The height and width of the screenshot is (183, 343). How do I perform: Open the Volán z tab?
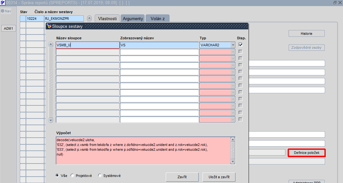pyautogui.click(x=157, y=19)
